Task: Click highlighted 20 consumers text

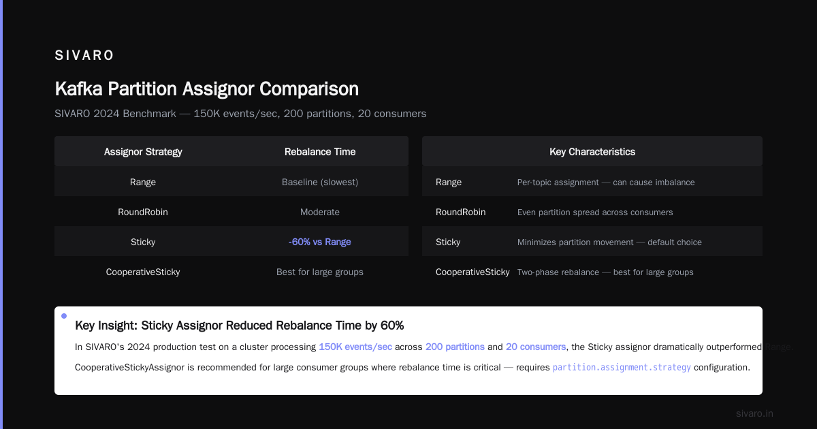Action: 536,347
